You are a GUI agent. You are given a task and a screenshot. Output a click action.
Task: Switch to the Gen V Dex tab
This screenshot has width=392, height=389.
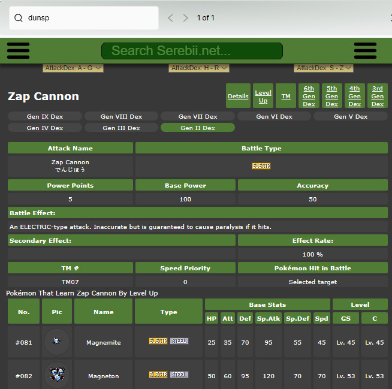click(x=351, y=116)
